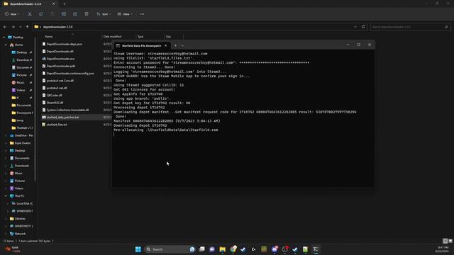Select DepotDownloader.dll file

60,52
